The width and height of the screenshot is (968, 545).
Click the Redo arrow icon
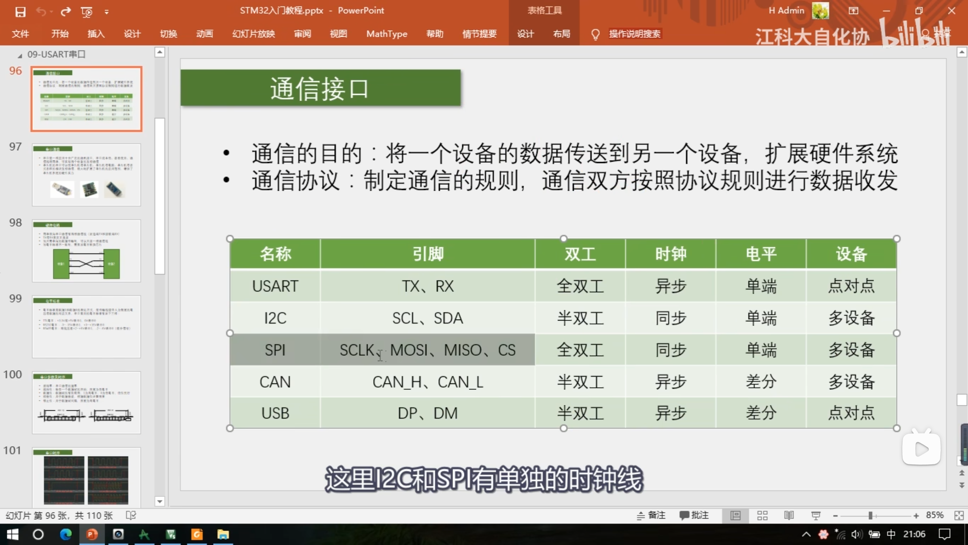[66, 12]
